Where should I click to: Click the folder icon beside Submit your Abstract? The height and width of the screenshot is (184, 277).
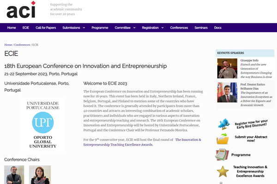(x=223, y=139)
